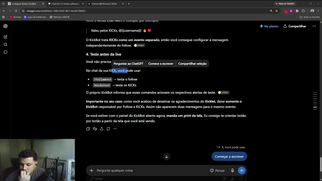Viewport: 322px width, 181px height.
Task: Click the !followtest code text
Action: [102, 79]
